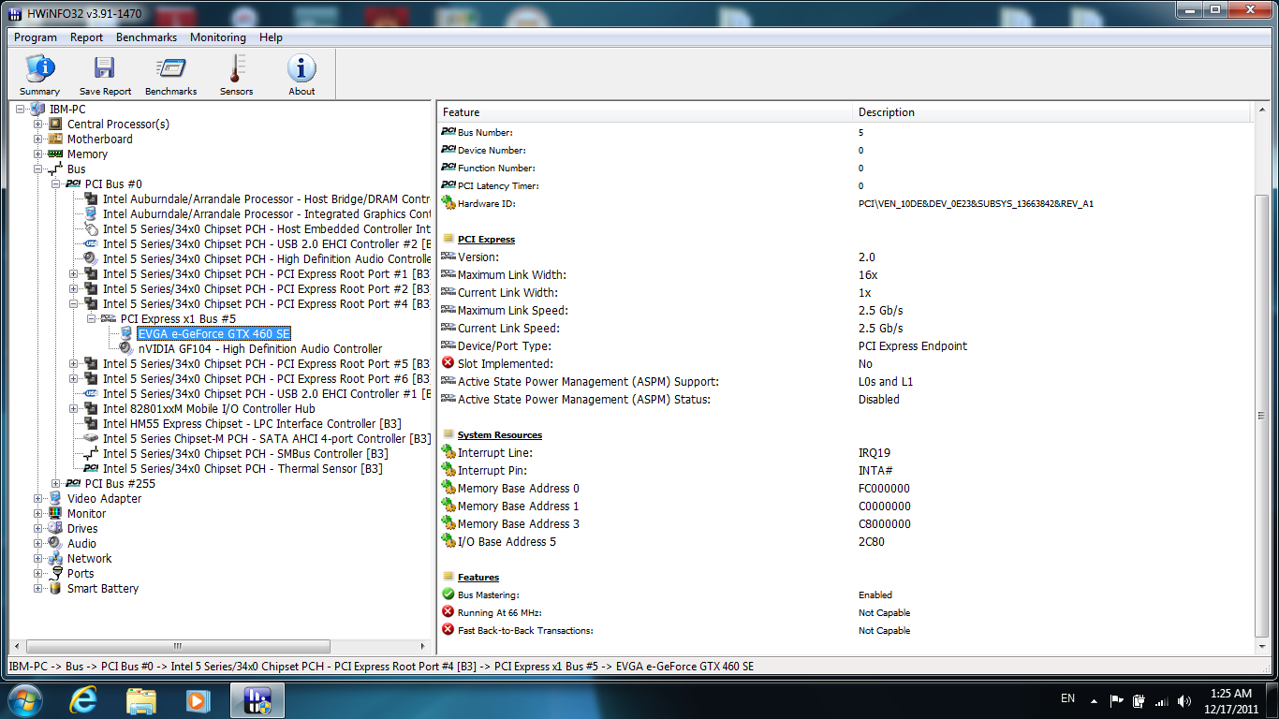1279x719 pixels.
Task: Expand PCI Express Root Port #1 node
Action: tap(74, 273)
